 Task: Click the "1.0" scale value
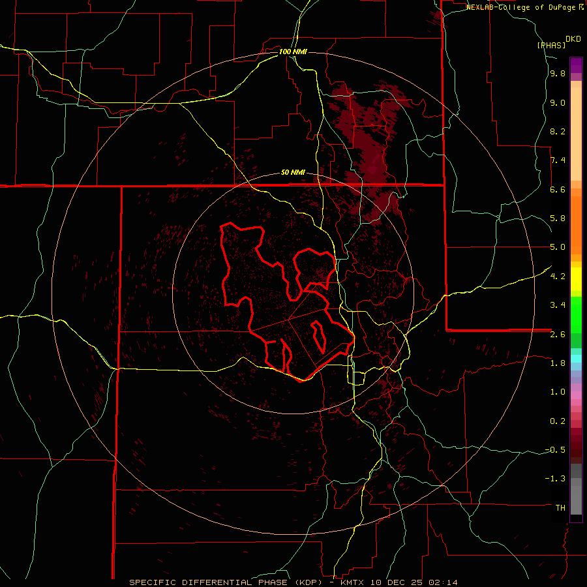click(x=558, y=392)
